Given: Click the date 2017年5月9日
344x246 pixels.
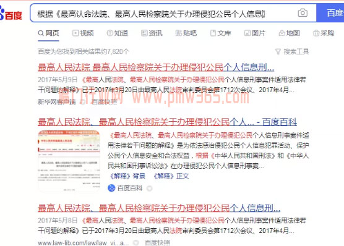Looking at the screenshot, I should pyautogui.click(x=58, y=80).
